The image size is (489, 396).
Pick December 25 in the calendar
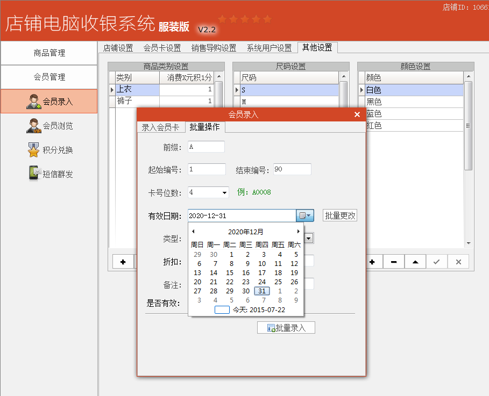pyautogui.click(x=278, y=282)
